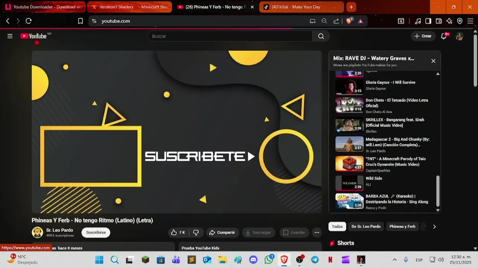The width and height of the screenshot is (478, 268).
Task: Bookmark this page in Brave
Action: [x=80, y=21]
